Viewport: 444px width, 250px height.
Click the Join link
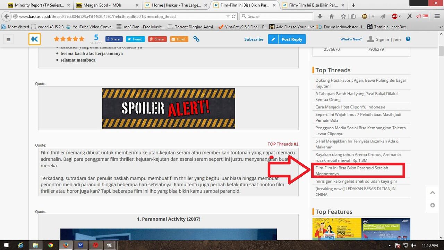point(397,39)
